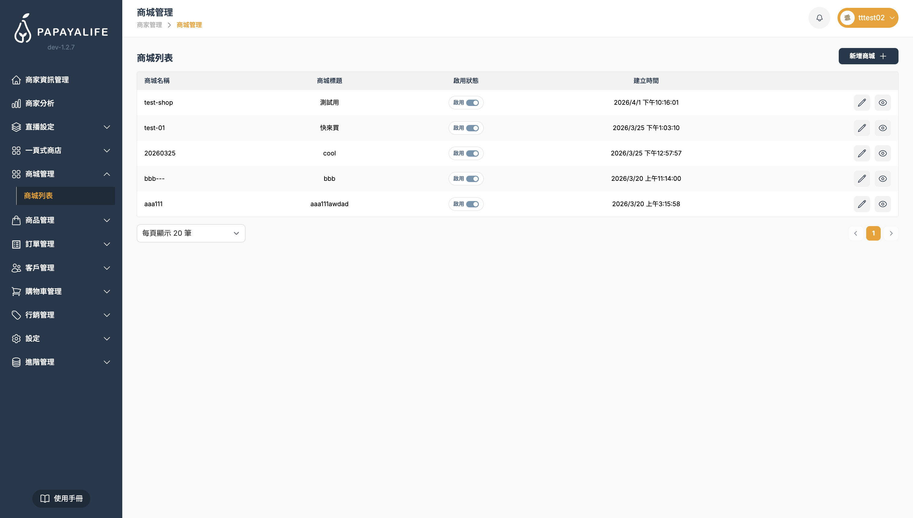Click the view eye icon for aaa111

pyautogui.click(x=883, y=204)
